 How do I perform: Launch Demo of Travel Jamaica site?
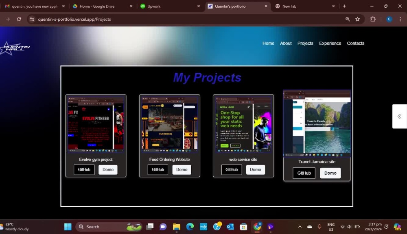[330, 173]
